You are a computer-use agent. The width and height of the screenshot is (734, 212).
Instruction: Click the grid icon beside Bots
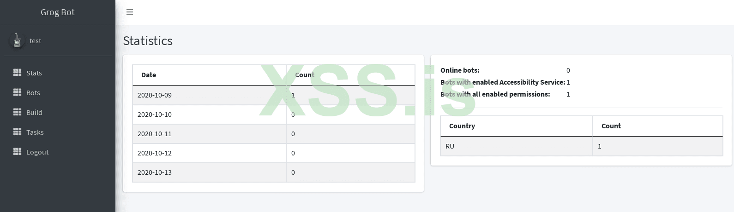tap(18, 92)
